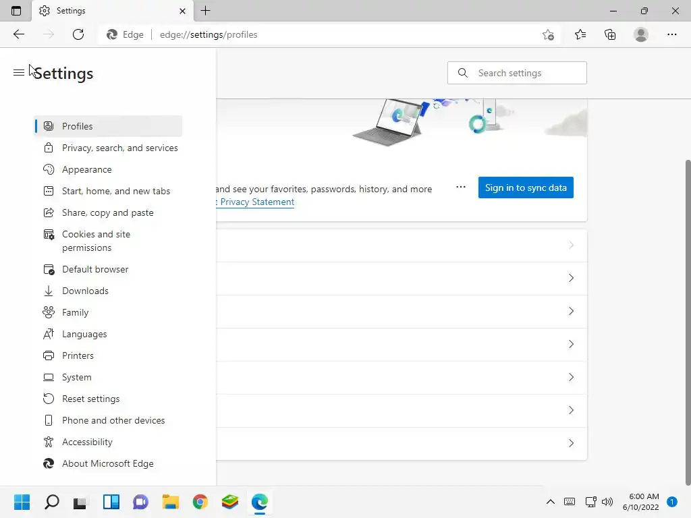Click the profile avatar in toolbar

tap(641, 34)
